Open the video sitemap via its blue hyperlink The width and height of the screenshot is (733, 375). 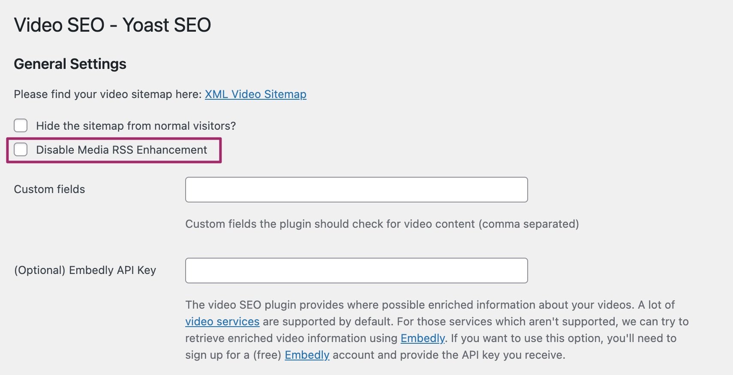tap(255, 94)
